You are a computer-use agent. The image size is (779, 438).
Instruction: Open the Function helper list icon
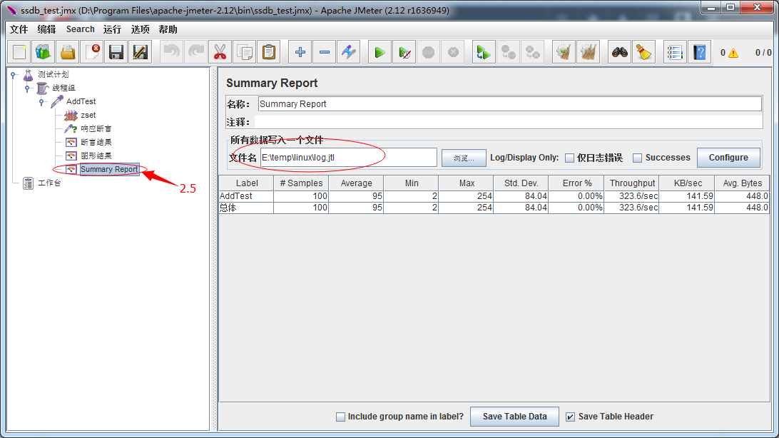pos(675,52)
